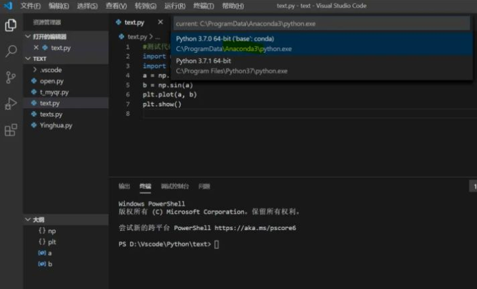Jump to np symbol in outline
Image resolution: width=477 pixels, height=289 pixels.
click(x=66, y=231)
